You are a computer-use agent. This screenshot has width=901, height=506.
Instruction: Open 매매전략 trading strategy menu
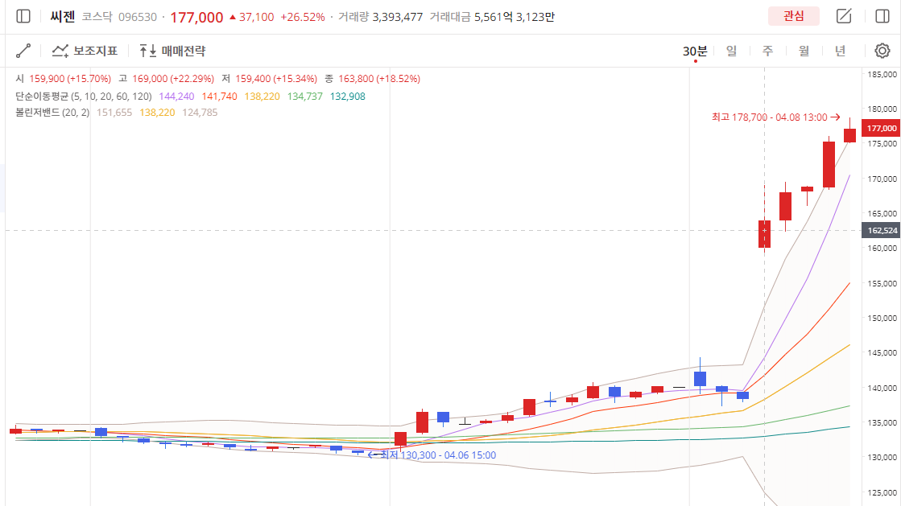coord(172,51)
